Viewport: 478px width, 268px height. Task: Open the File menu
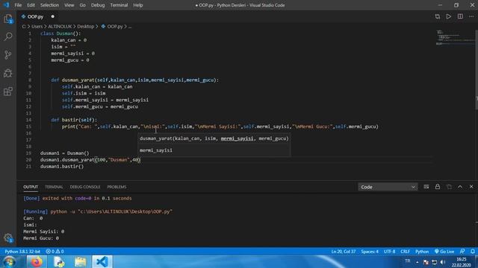(x=18, y=5)
